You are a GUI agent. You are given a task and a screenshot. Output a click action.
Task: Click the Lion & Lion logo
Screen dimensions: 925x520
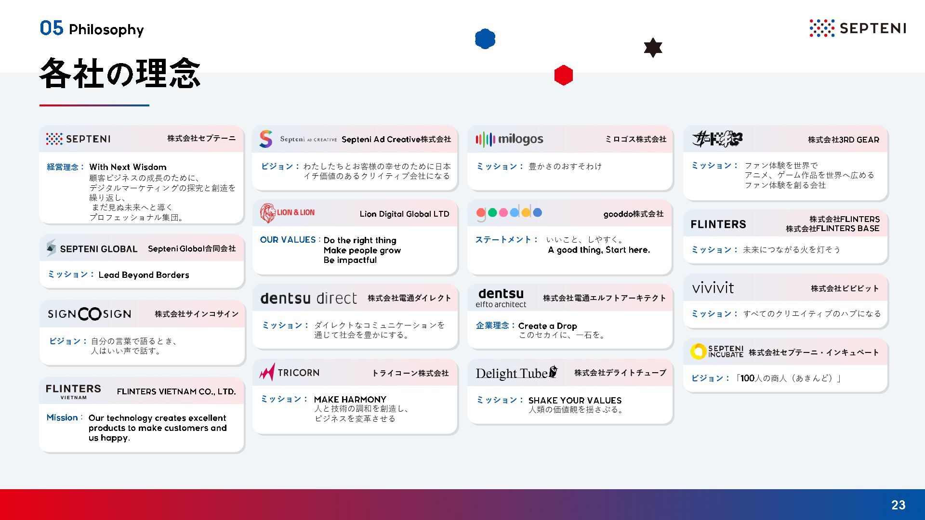287,213
